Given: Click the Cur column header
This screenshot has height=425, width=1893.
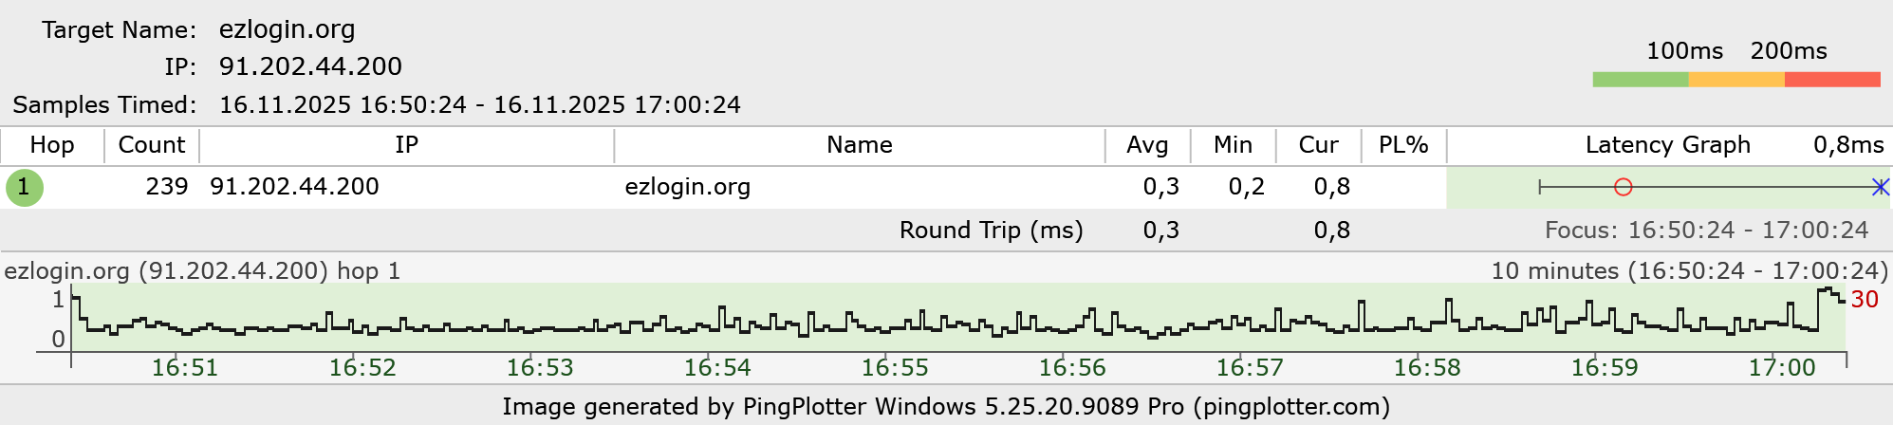Looking at the screenshot, I should [1318, 145].
